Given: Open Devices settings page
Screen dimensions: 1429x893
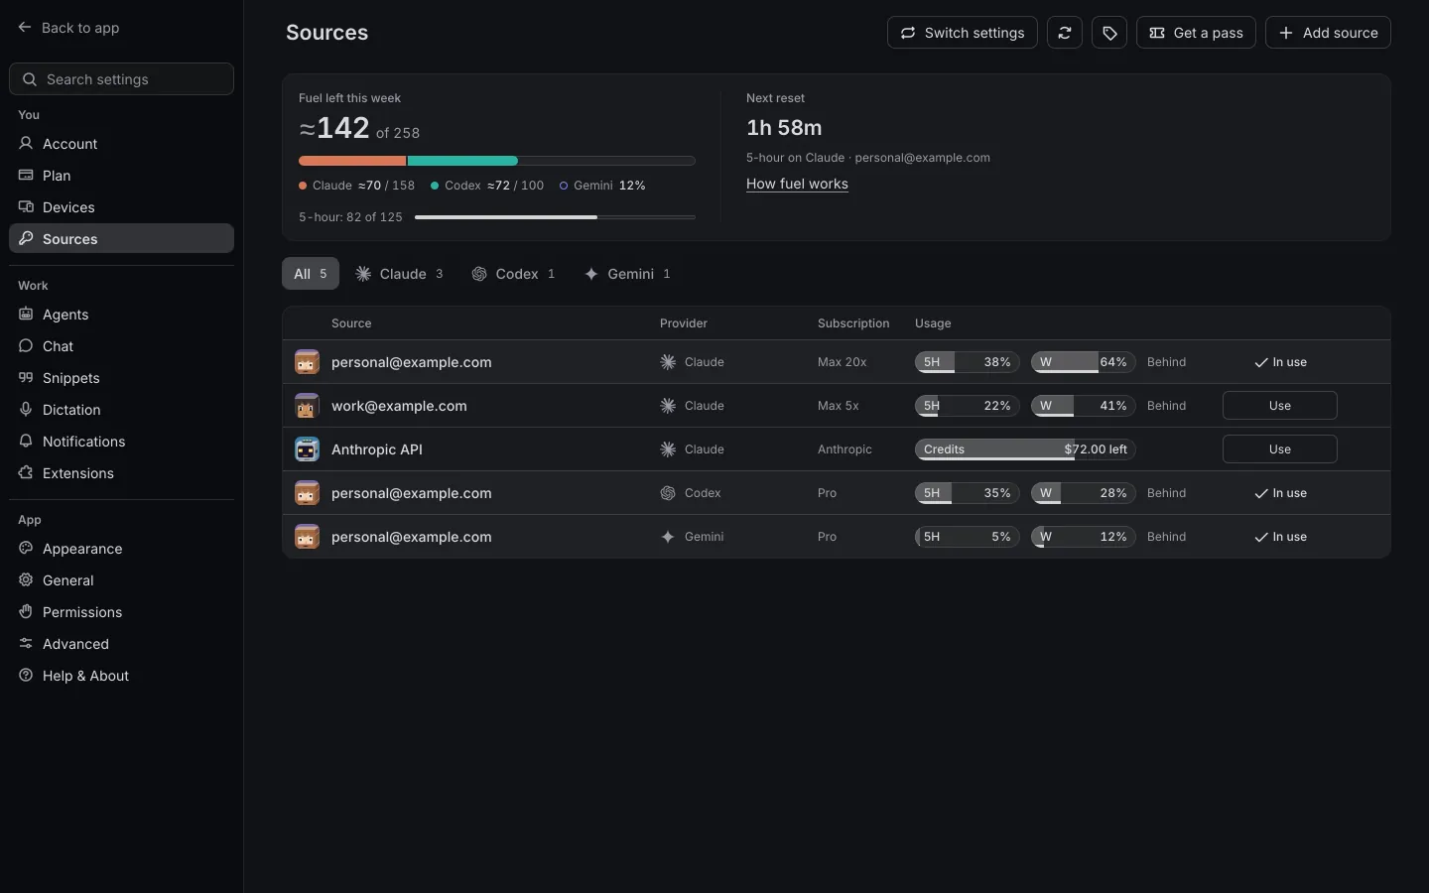Looking at the screenshot, I should pyautogui.click(x=121, y=207).
